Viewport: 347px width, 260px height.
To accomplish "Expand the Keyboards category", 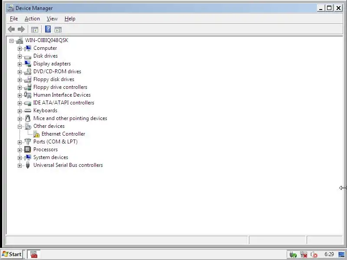I will (x=20, y=111).
